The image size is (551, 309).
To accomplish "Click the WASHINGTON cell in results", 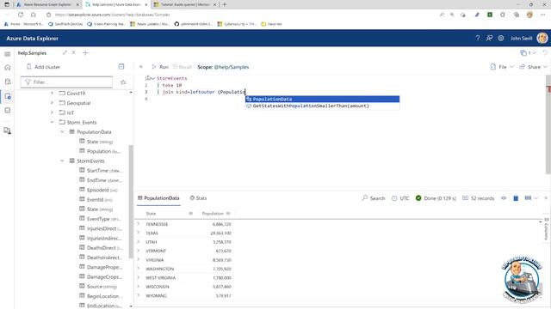I will point(160,269).
